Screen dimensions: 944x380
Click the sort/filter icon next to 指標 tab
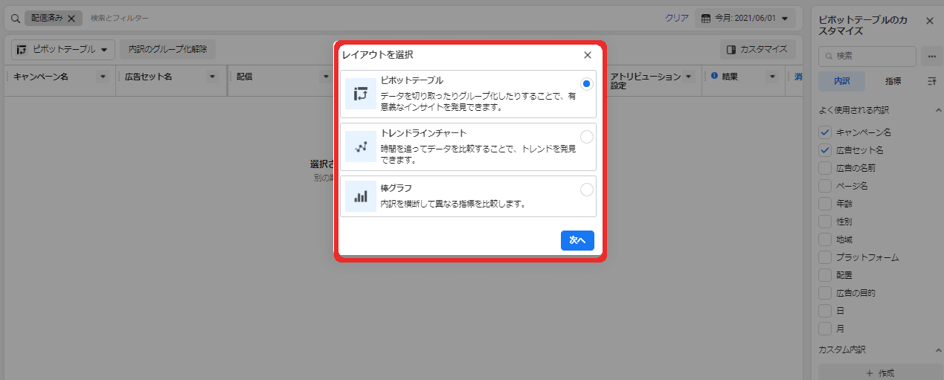pyautogui.click(x=931, y=82)
